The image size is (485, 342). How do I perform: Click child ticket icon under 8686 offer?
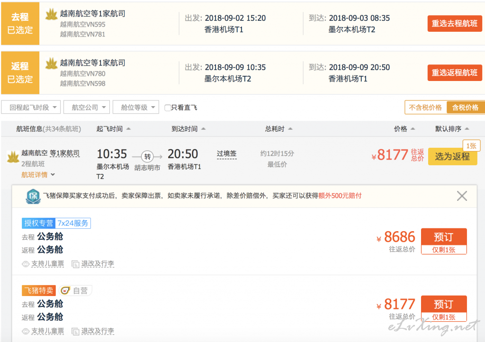pyautogui.click(x=26, y=264)
